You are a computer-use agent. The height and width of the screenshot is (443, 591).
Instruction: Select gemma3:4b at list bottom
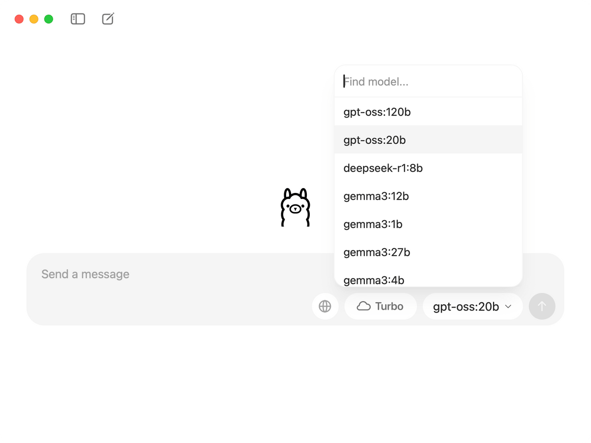click(428, 277)
